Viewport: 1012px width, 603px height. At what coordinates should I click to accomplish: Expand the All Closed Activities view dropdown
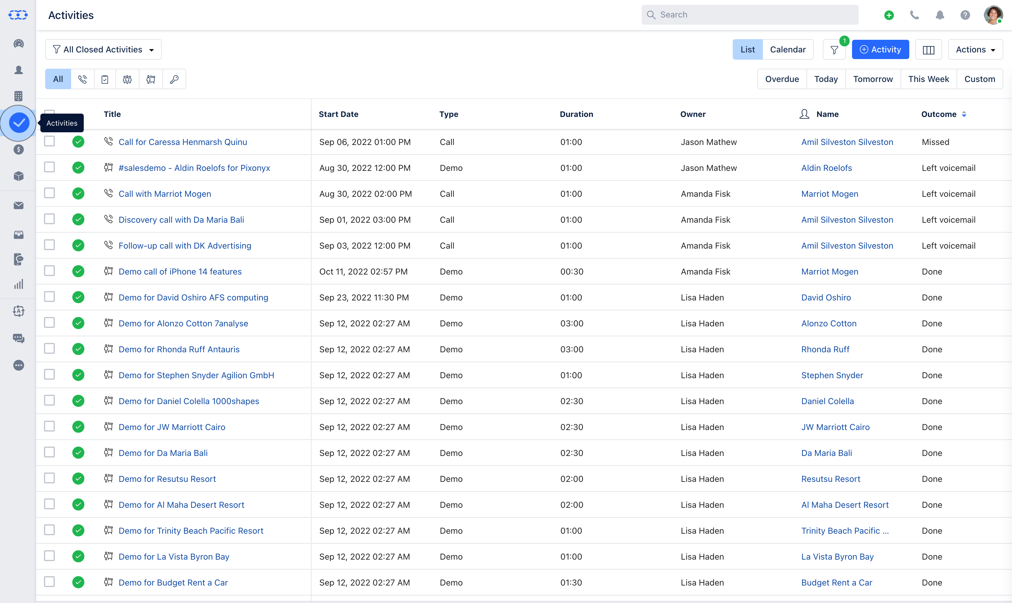[x=104, y=50]
